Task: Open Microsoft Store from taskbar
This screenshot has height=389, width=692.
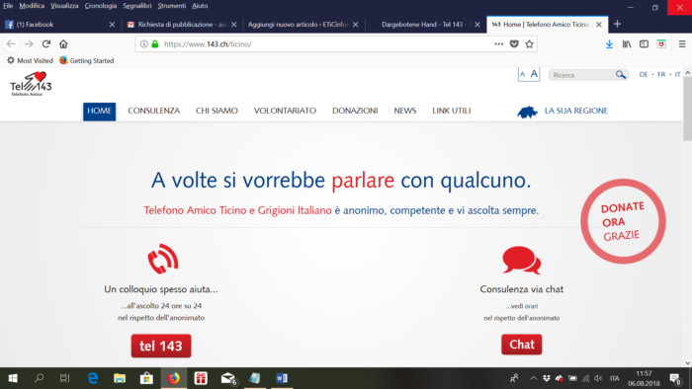Action: [146, 378]
